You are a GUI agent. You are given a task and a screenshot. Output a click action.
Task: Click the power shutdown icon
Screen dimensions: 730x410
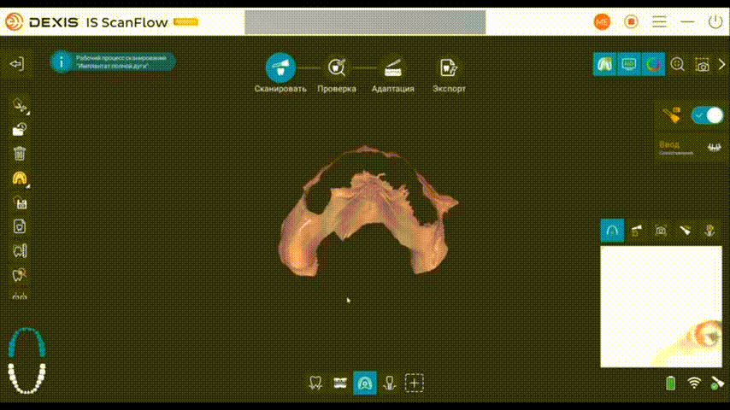715,22
